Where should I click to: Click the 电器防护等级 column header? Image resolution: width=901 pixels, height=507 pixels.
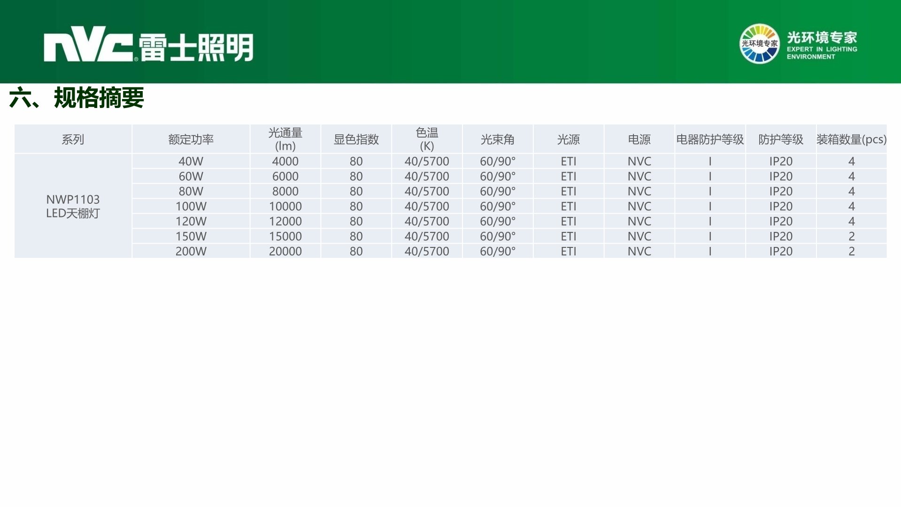click(710, 139)
